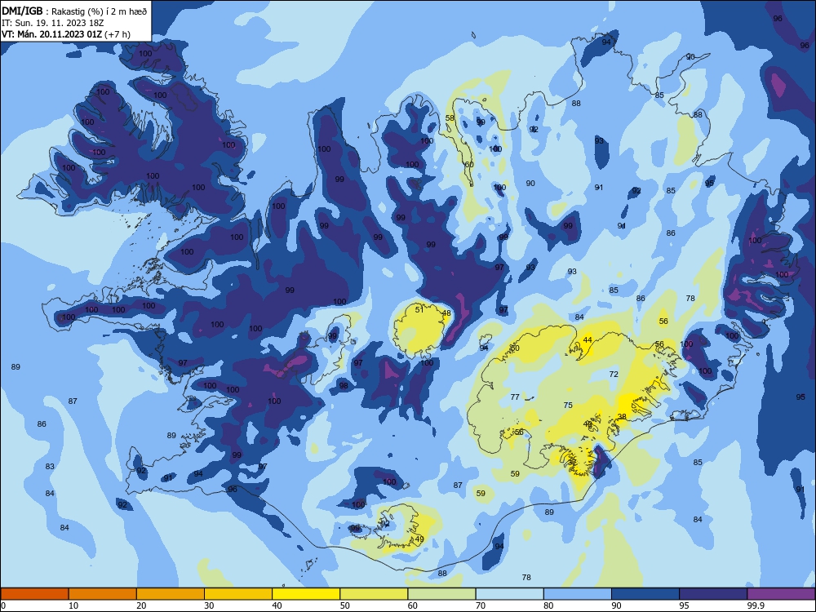Click the legend scale label '0'
This screenshot has width=816, height=612.
click(x=3, y=605)
